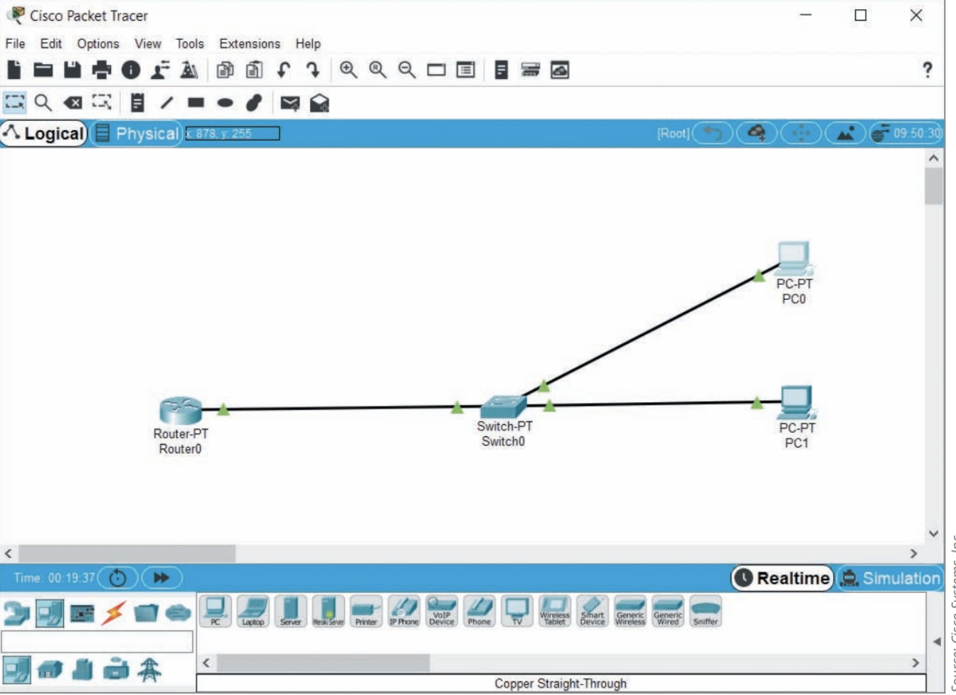Choose the End Devices category icon
The image size is (956, 695).
point(49,613)
